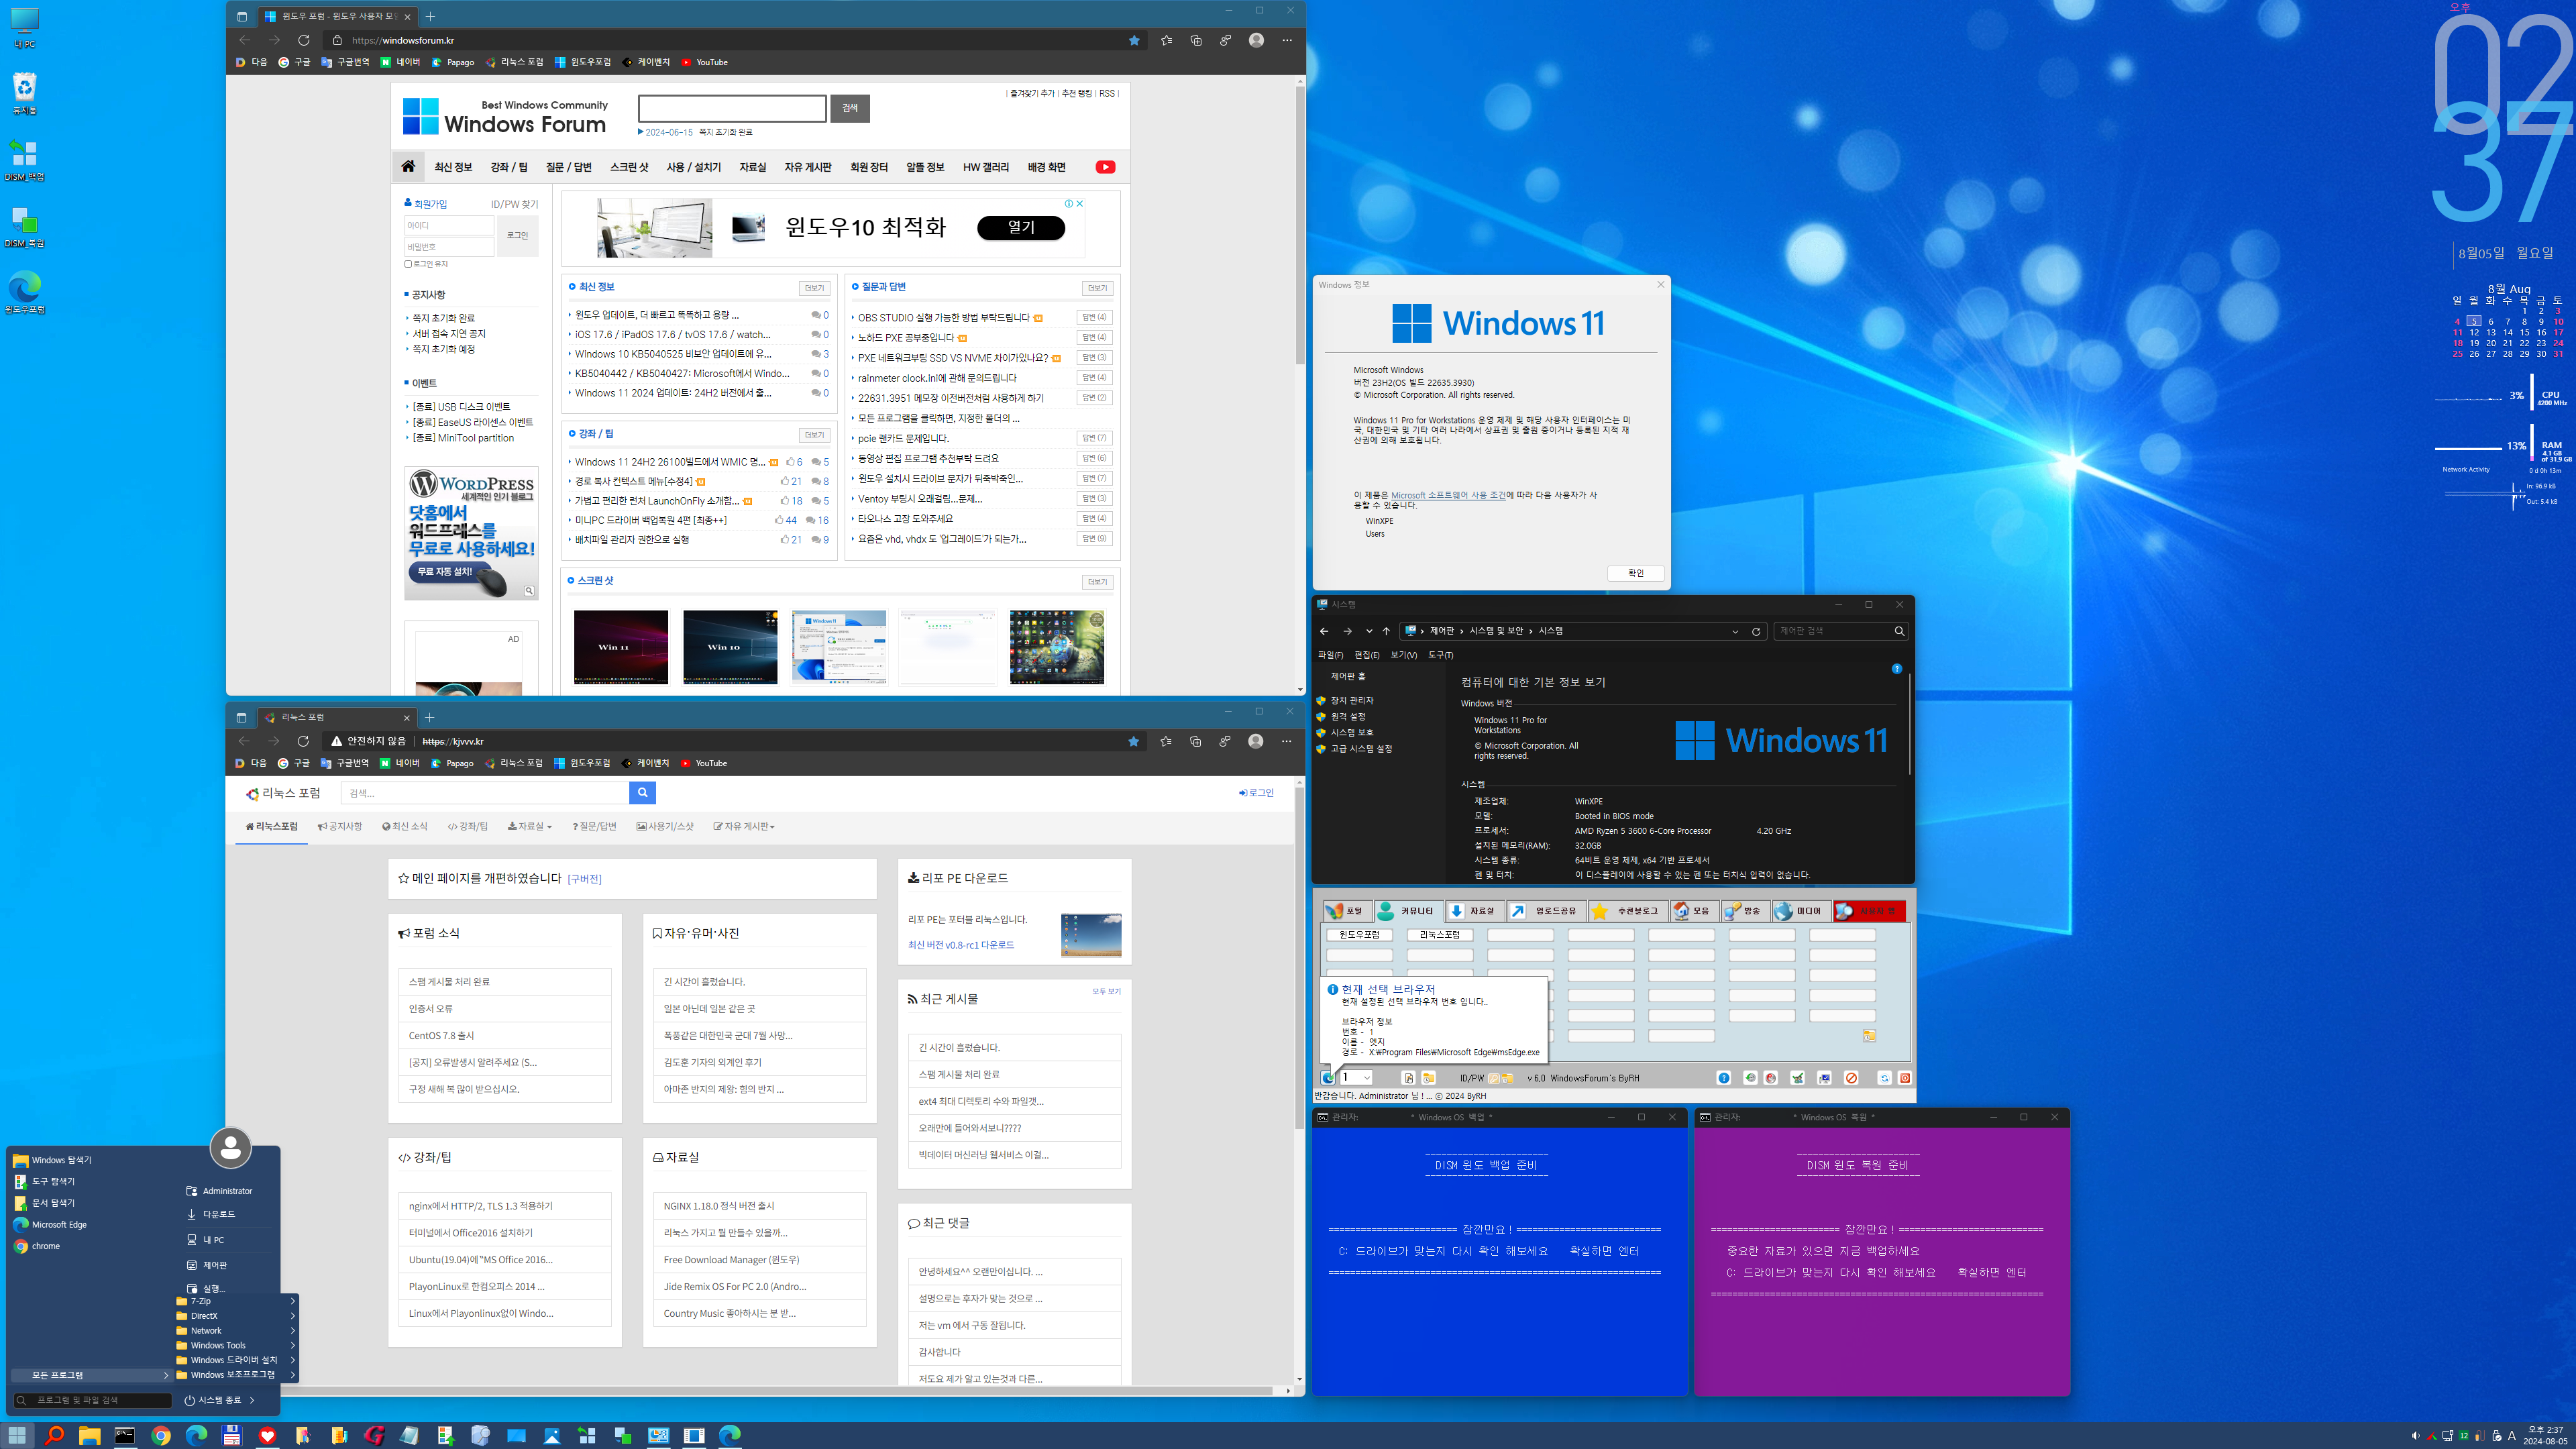Click the notepad icon on taskbar
2576x1449 pixels.
[x=409, y=1435]
